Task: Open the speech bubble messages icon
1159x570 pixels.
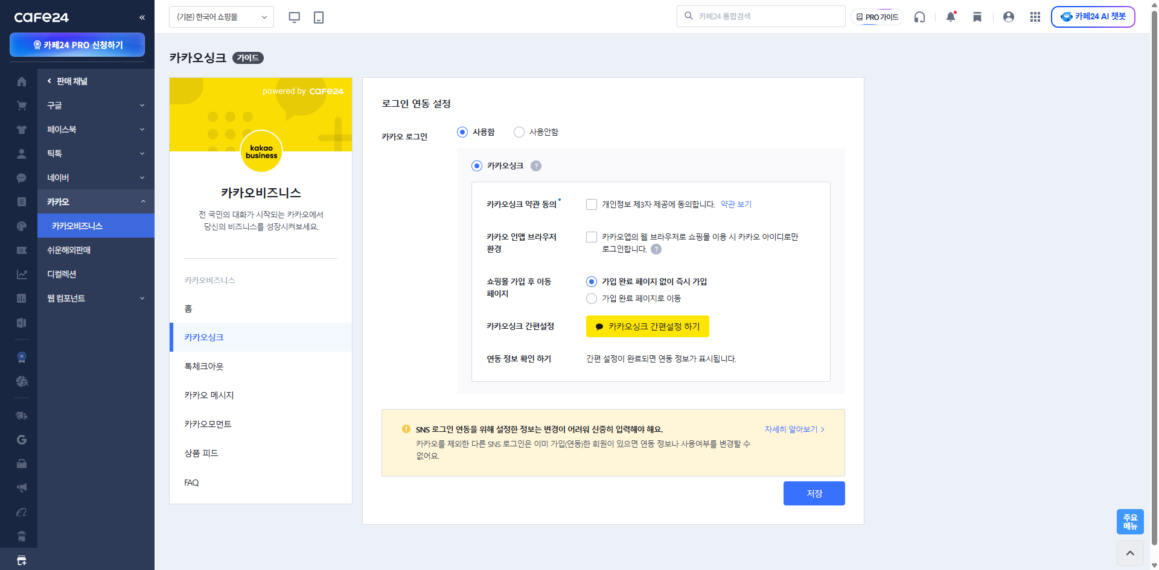Action: click(22, 178)
